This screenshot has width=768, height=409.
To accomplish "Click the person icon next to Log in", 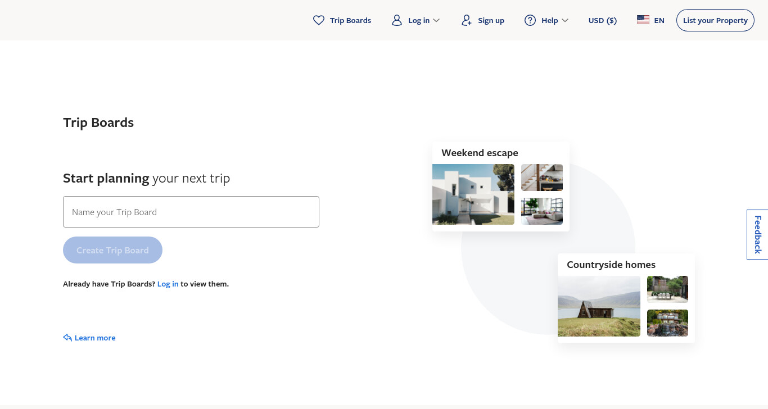I will click(x=397, y=20).
